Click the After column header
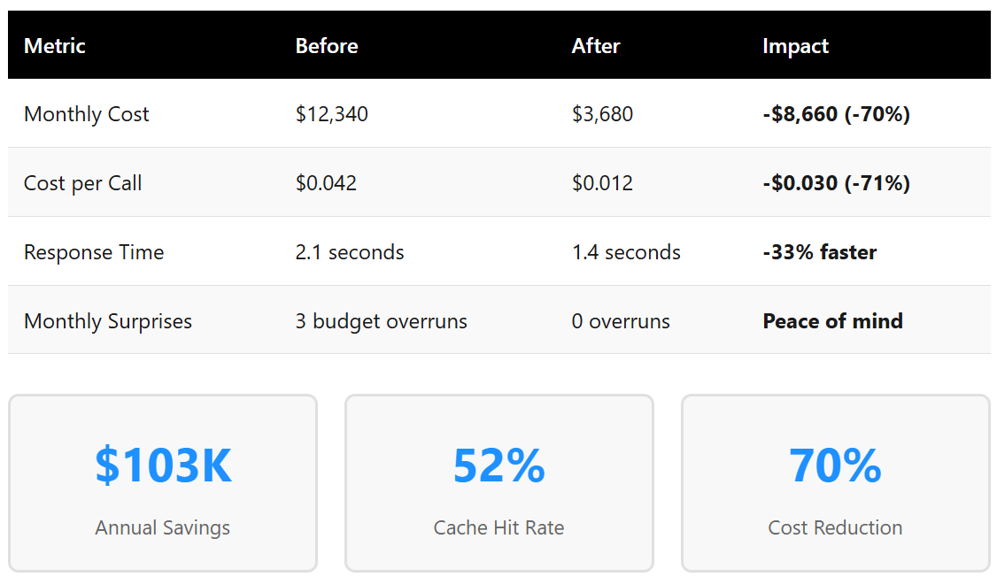This screenshot has height=577, width=997. [596, 46]
